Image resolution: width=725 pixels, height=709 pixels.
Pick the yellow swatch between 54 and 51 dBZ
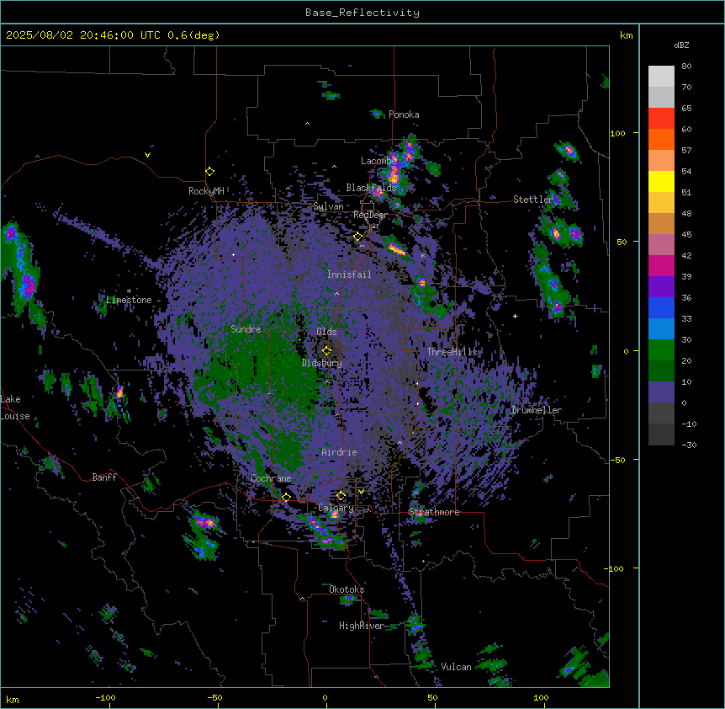[x=661, y=181]
